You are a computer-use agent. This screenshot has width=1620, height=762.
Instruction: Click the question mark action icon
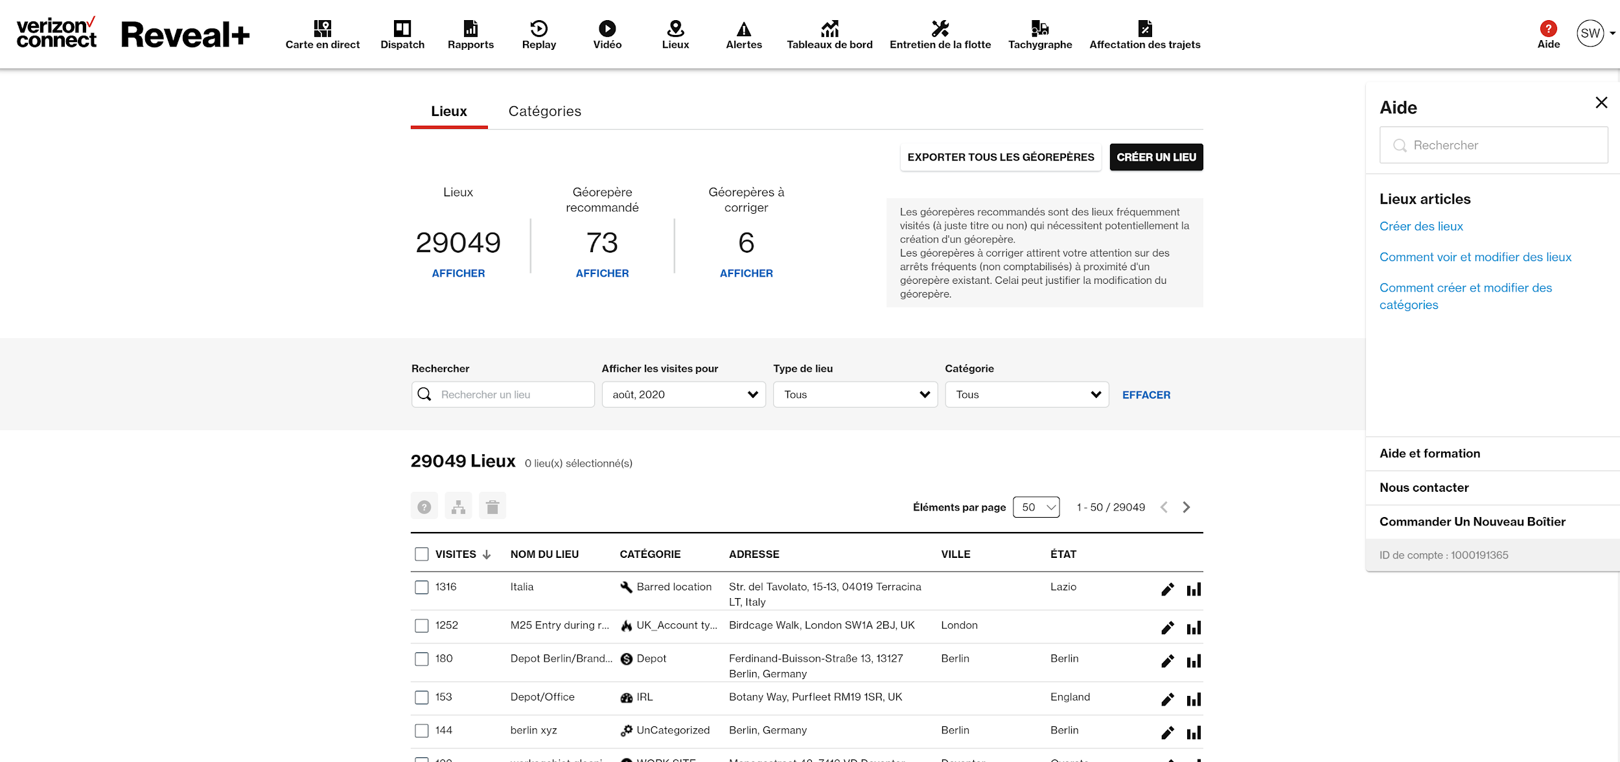coord(424,507)
